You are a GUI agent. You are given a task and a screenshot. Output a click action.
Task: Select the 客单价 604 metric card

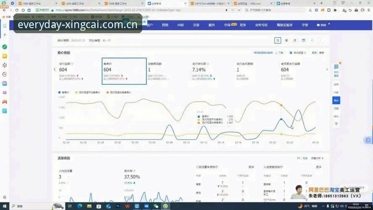coord(124,71)
